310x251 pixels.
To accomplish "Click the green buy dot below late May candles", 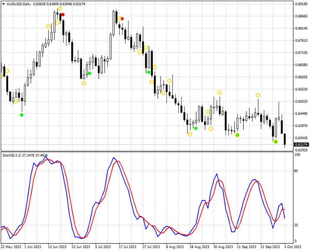I will click(x=22, y=115).
